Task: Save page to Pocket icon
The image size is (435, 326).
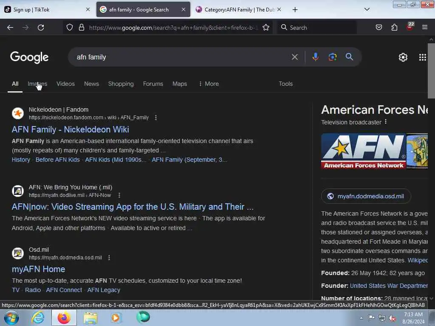Action: pyautogui.click(x=379, y=27)
